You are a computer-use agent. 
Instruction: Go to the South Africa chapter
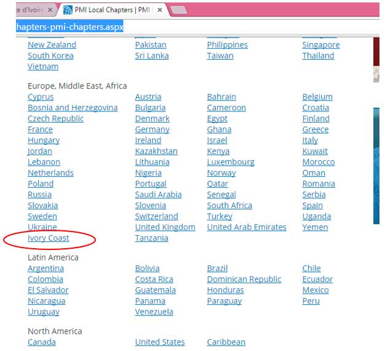tap(229, 206)
